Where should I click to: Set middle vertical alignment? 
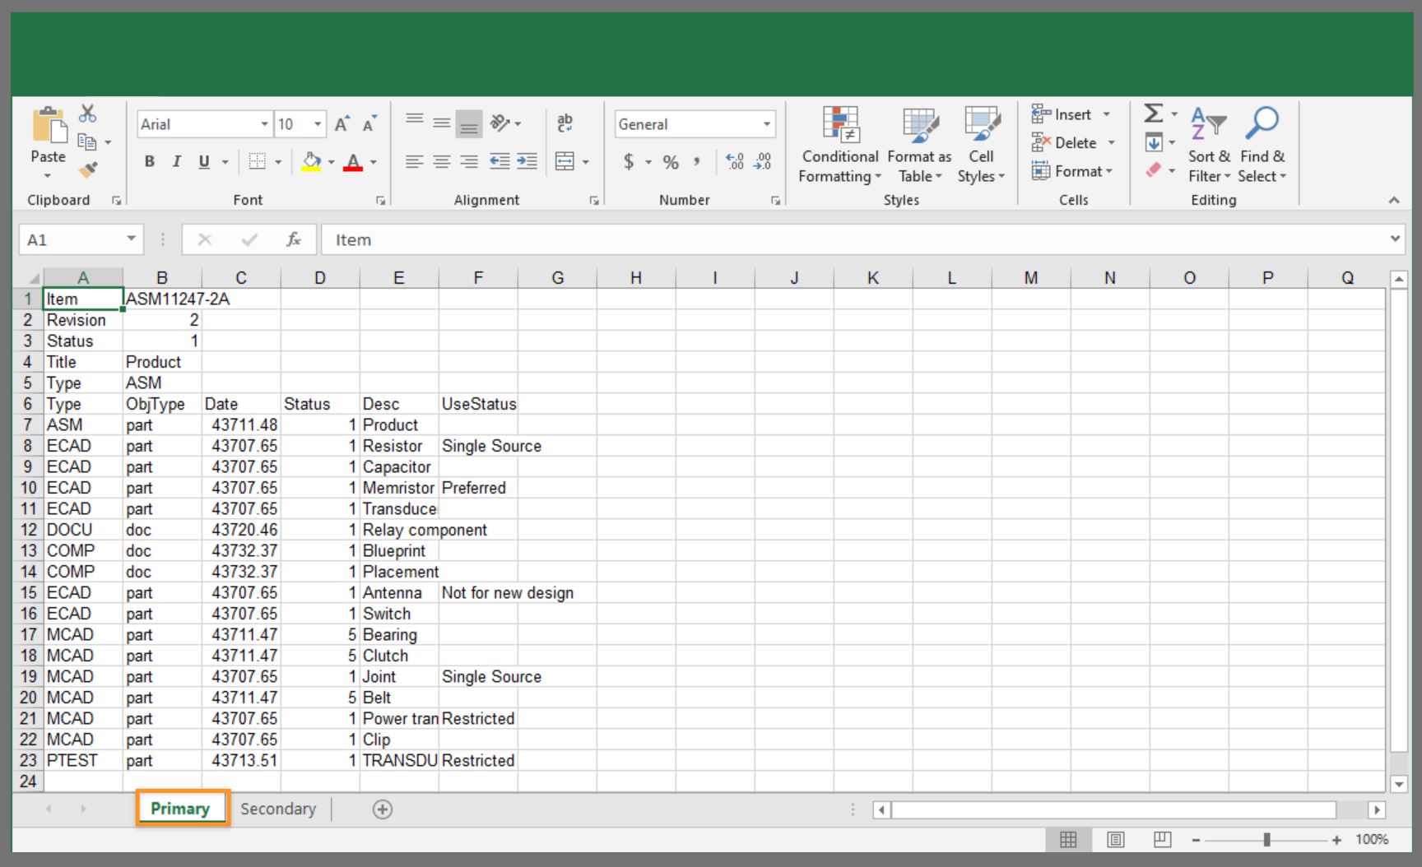[x=442, y=123]
